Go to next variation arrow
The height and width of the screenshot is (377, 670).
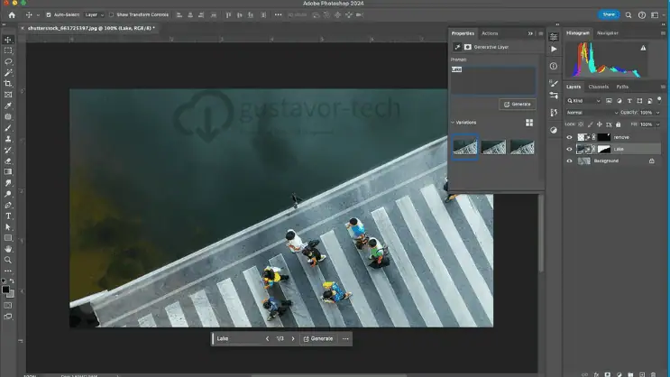293,339
